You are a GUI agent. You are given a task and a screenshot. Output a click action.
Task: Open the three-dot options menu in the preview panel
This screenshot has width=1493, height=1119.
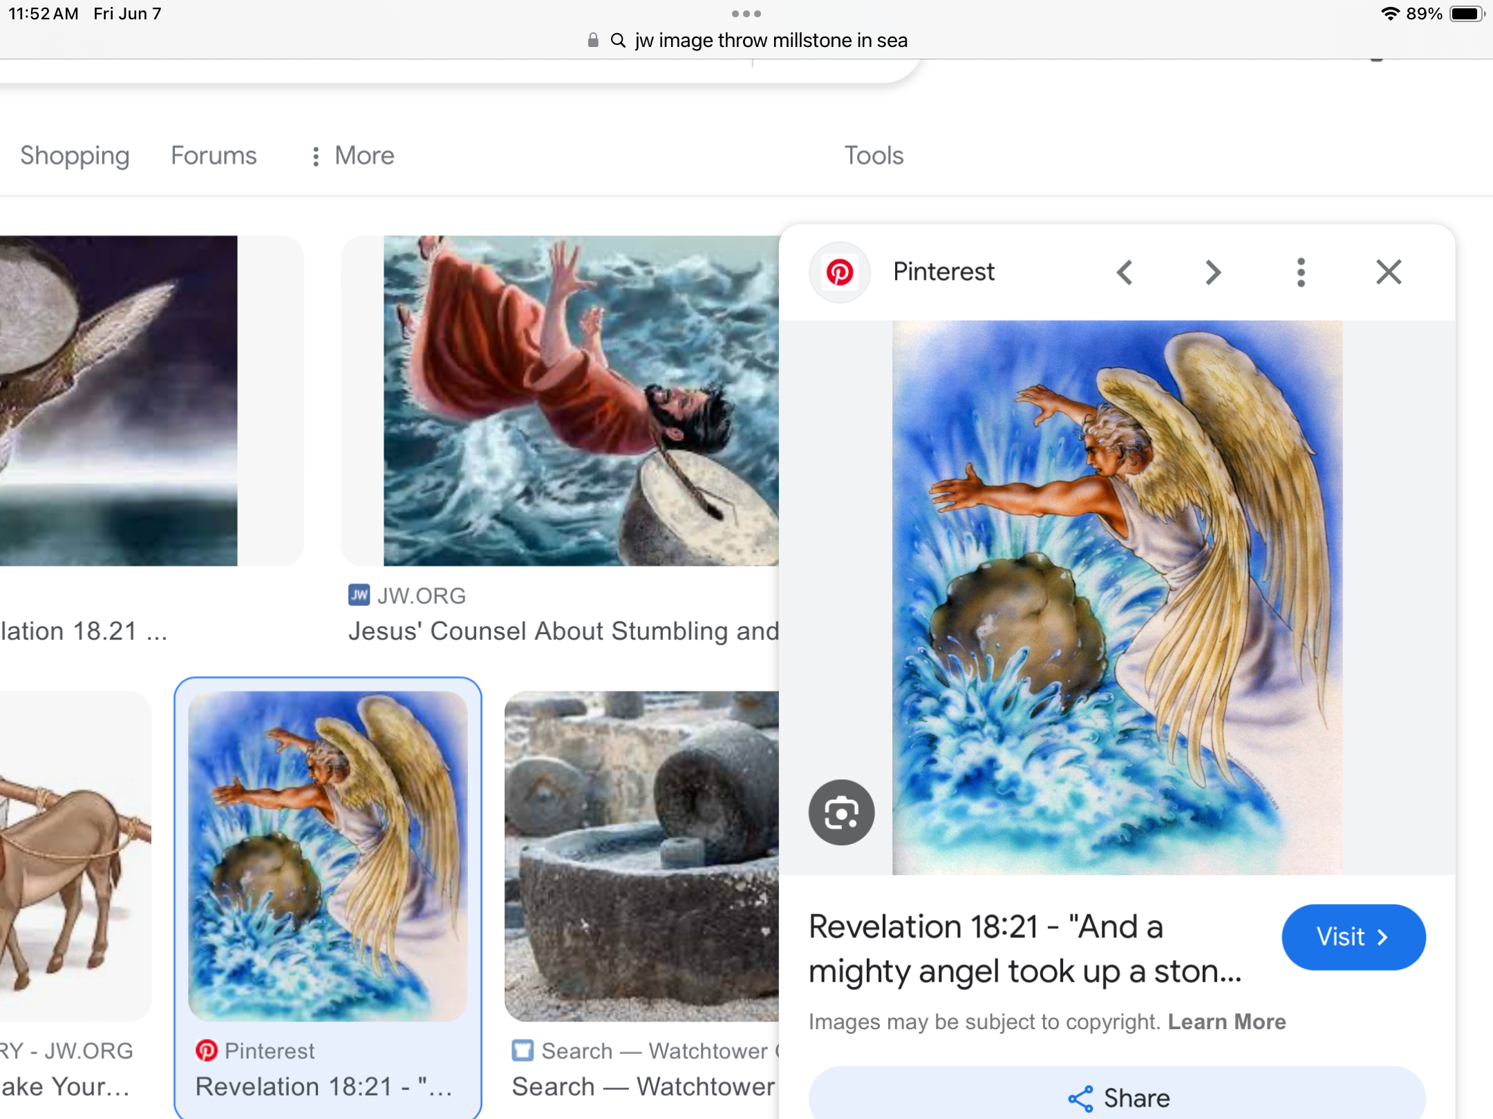coord(1301,272)
